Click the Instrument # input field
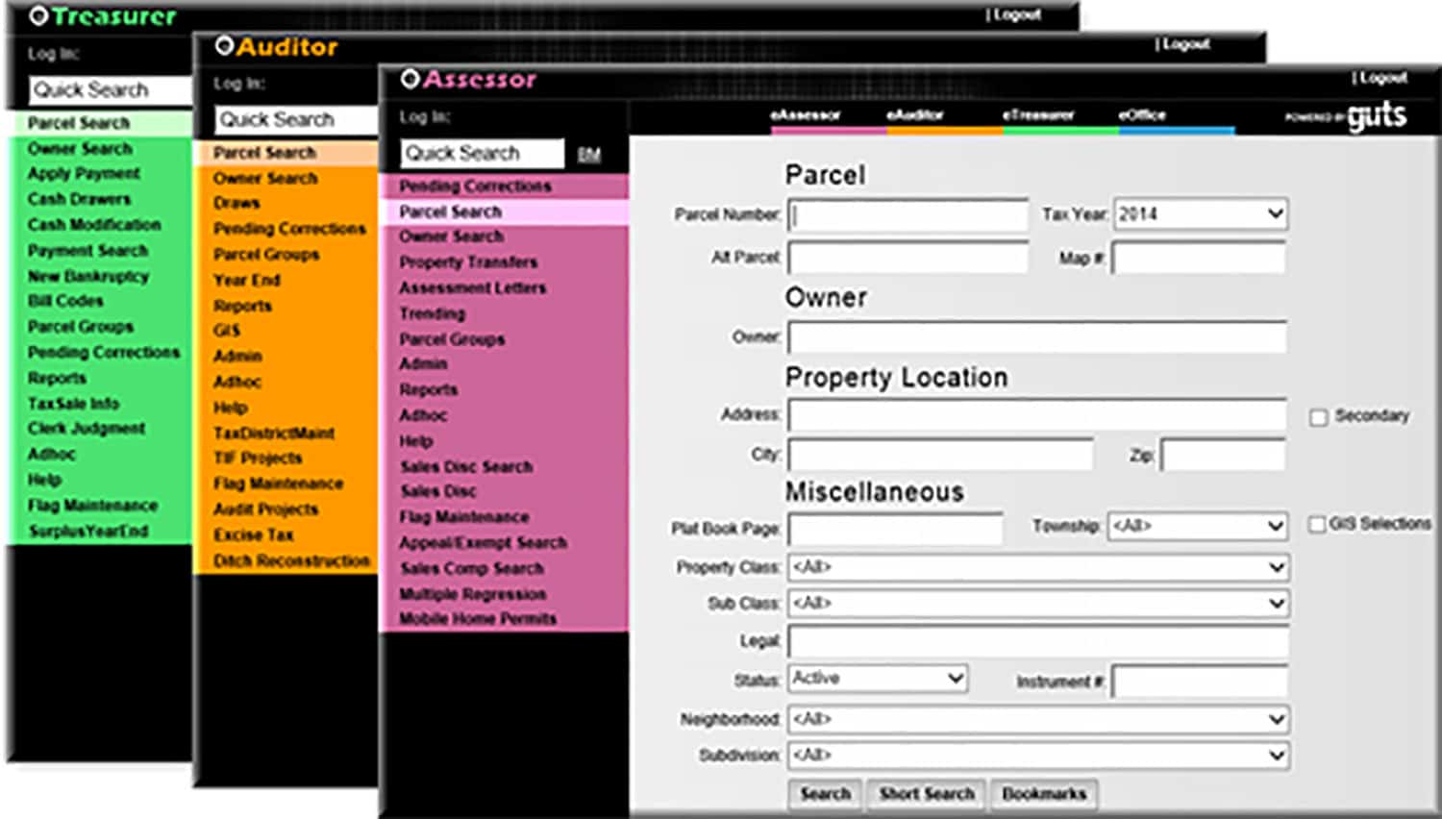Viewport: 1442px width, 819px height. tap(1200, 682)
